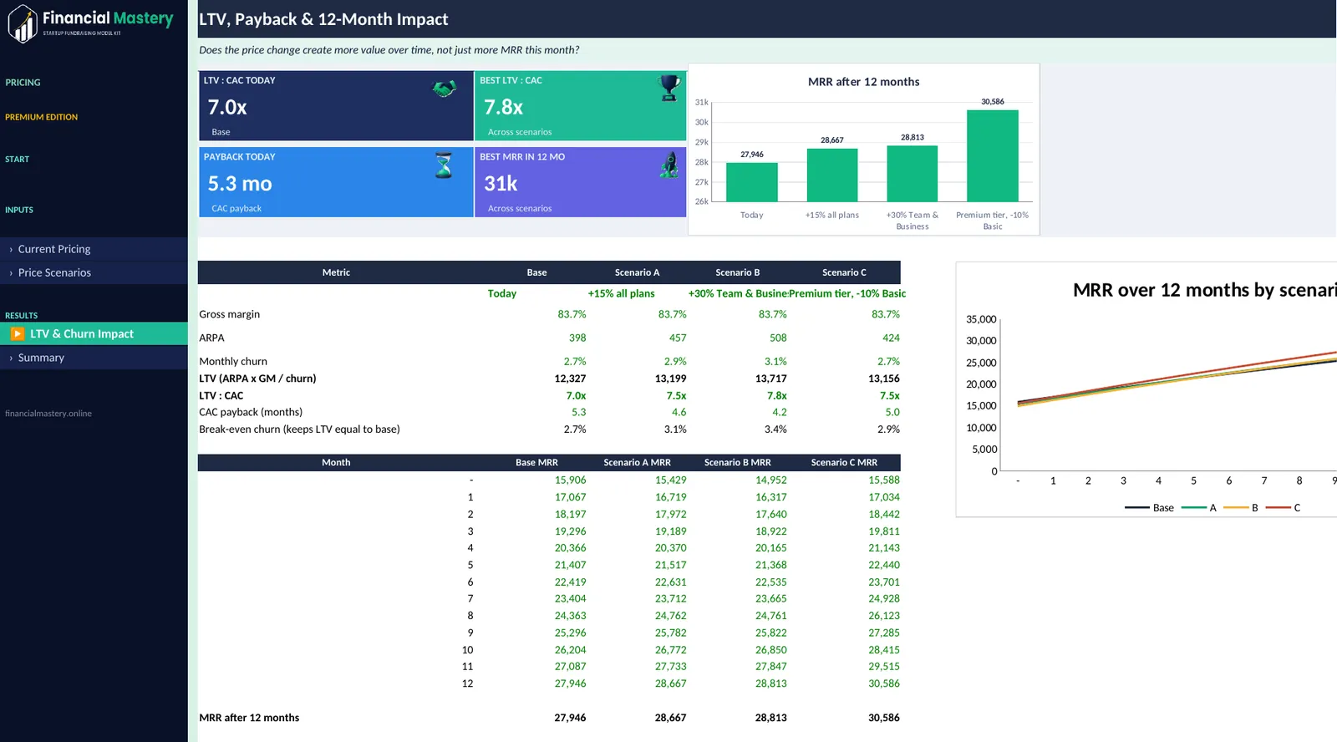Select the +30% Team & Business bar
The image size is (1337, 742).
tap(913, 174)
